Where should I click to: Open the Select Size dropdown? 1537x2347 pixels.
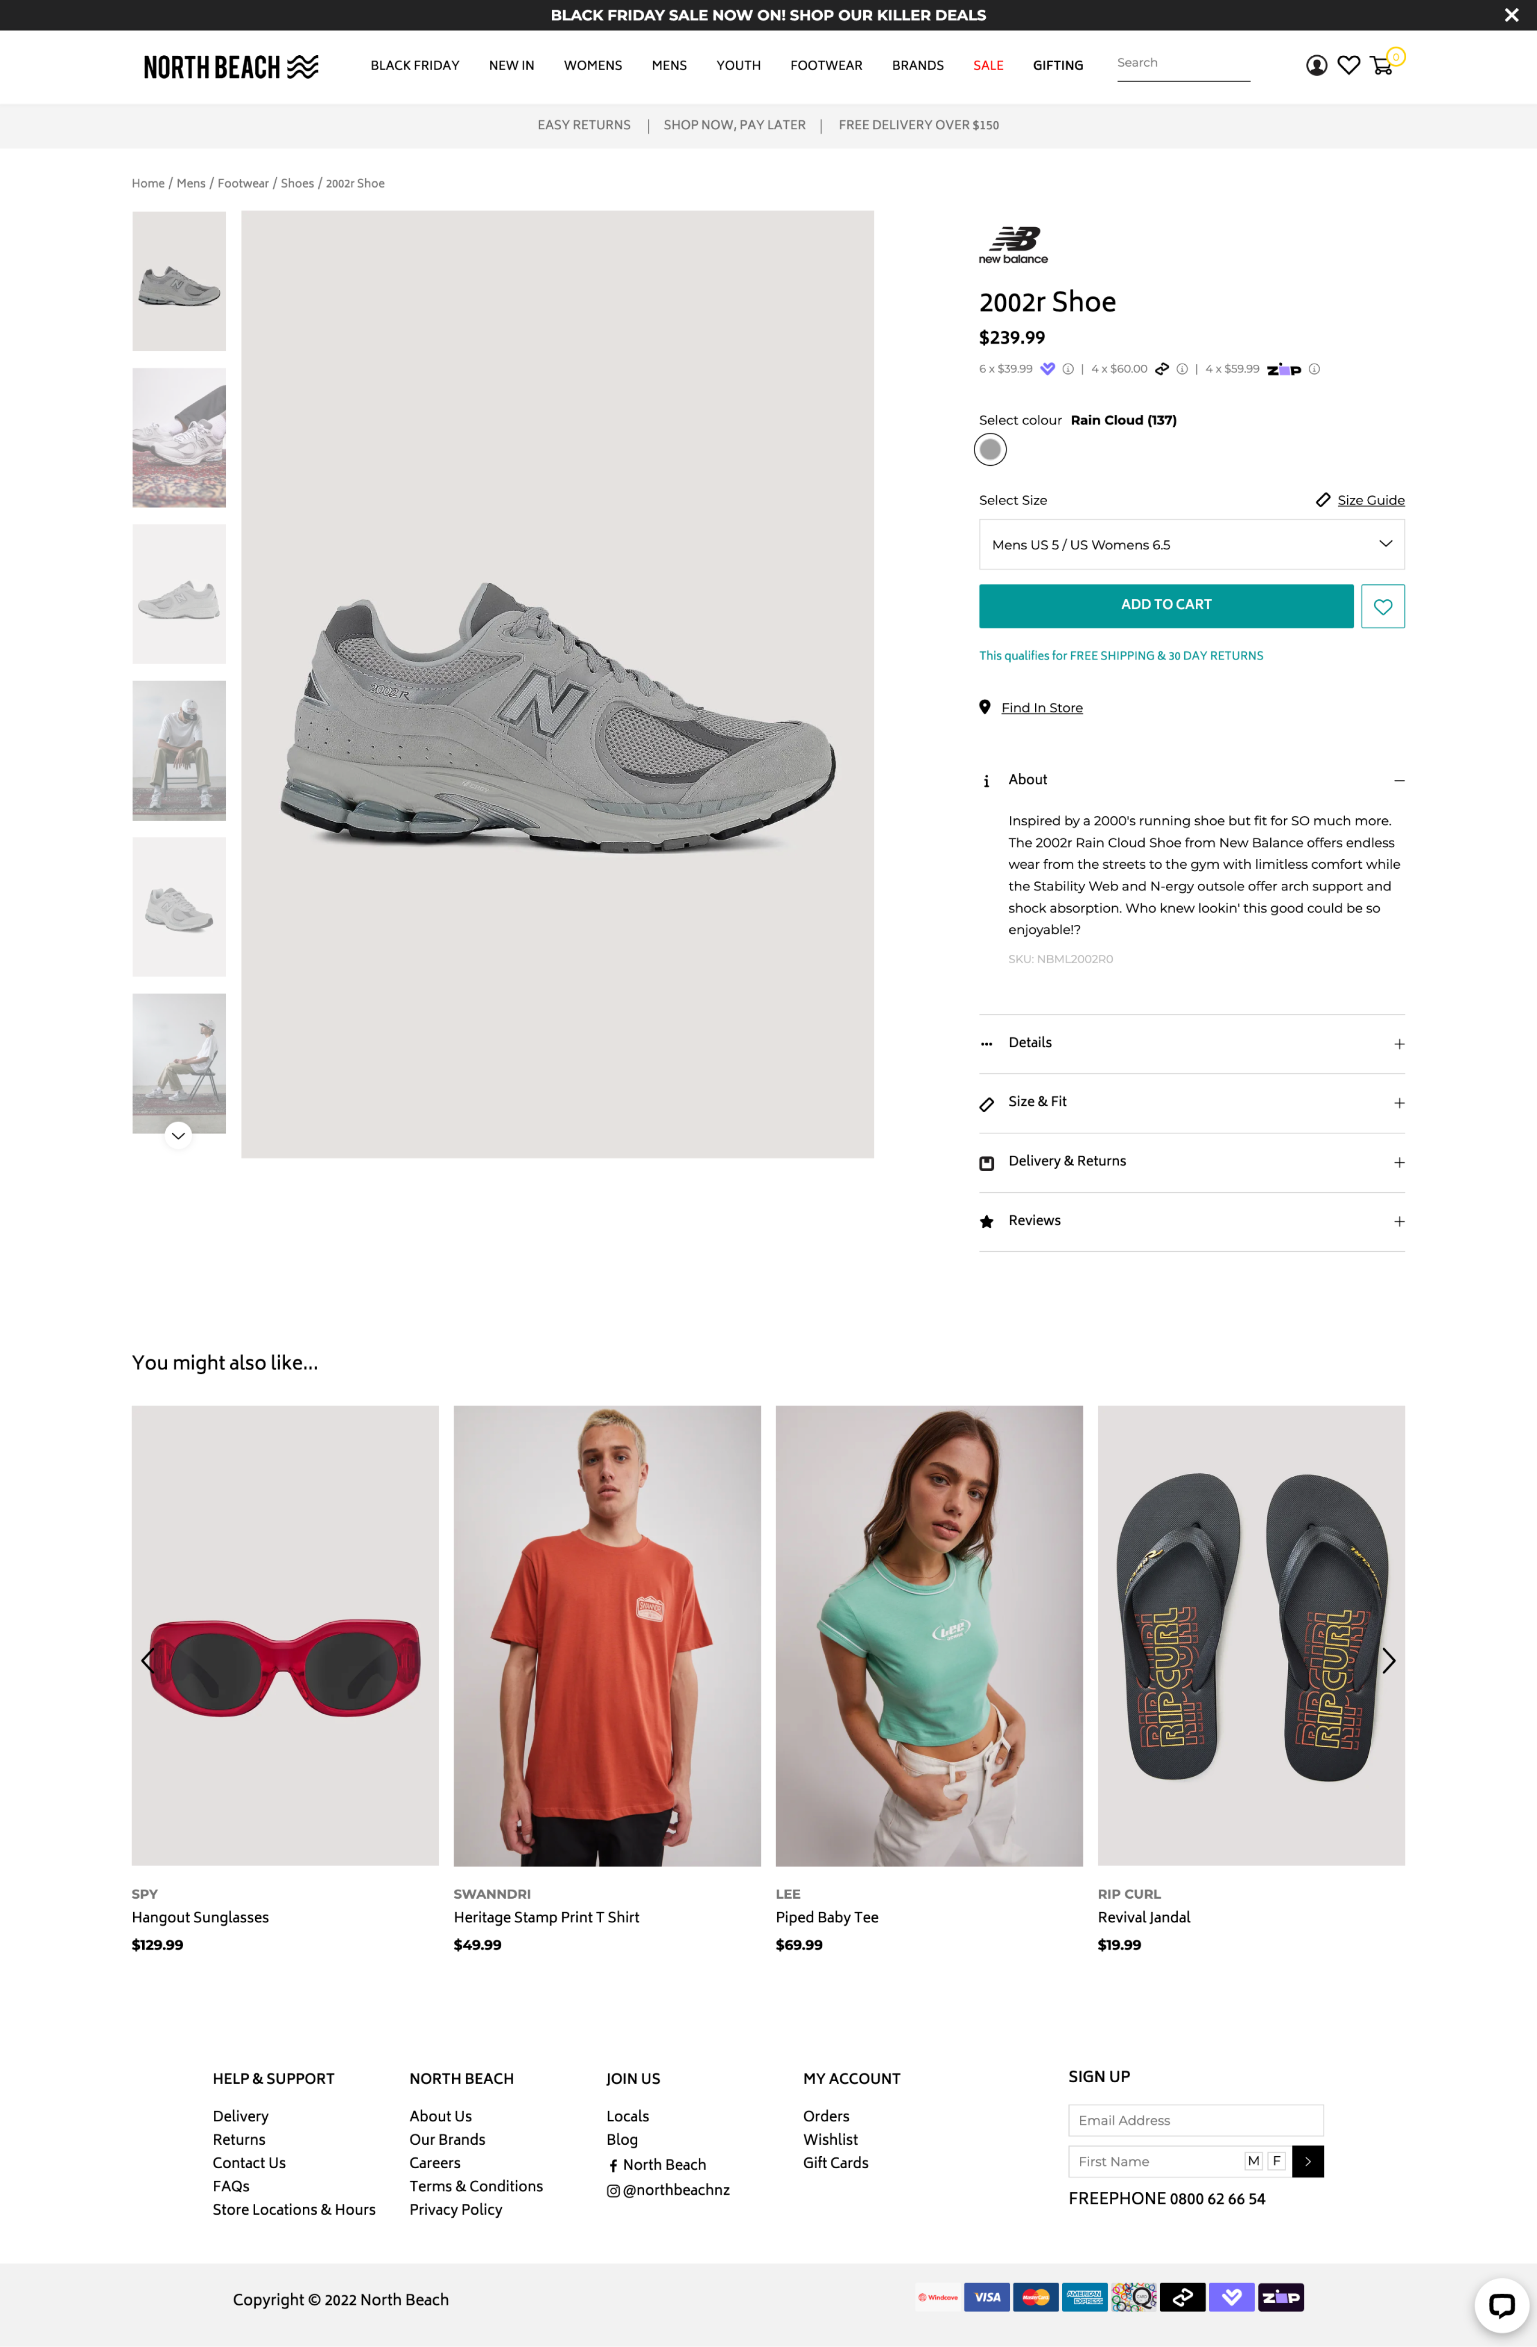click(1192, 544)
